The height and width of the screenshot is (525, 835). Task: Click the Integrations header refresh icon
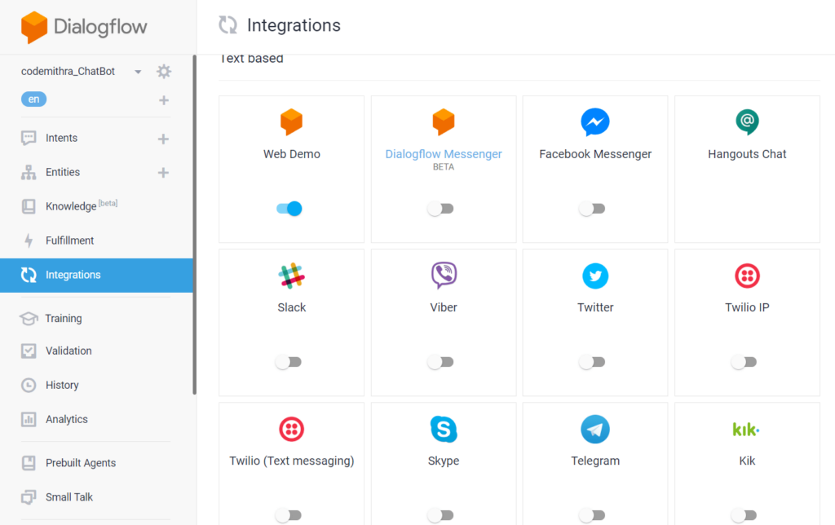228,25
